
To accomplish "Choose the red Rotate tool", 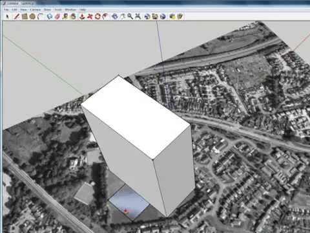I will click(98, 16).
